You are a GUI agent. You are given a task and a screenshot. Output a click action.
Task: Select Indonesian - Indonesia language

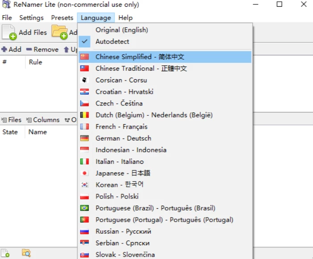click(165, 150)
